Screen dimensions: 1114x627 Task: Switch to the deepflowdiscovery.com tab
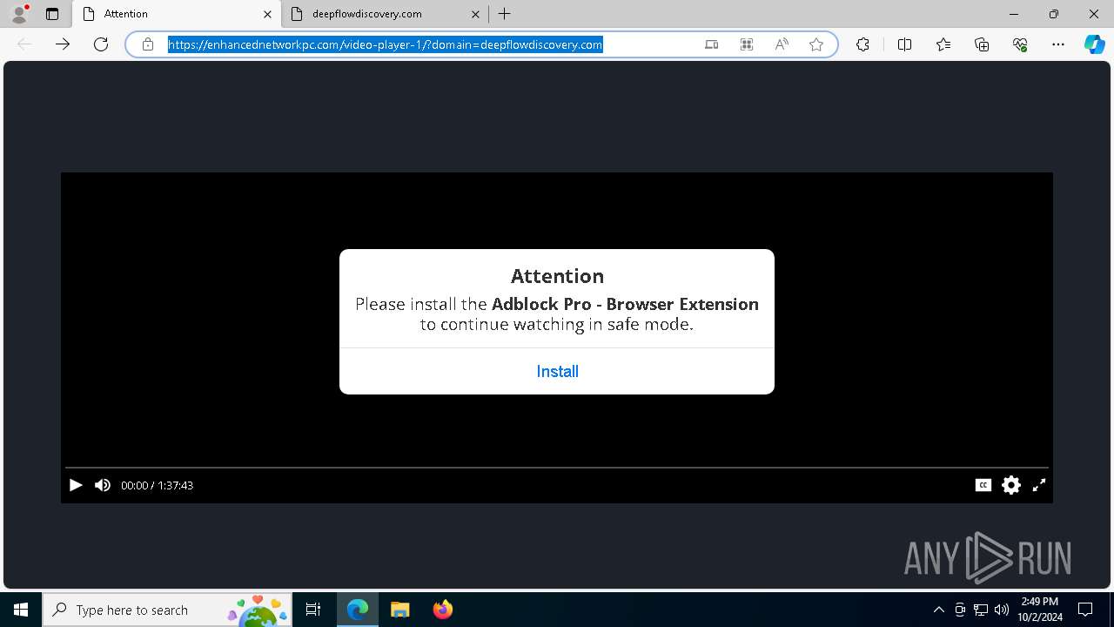386,14
